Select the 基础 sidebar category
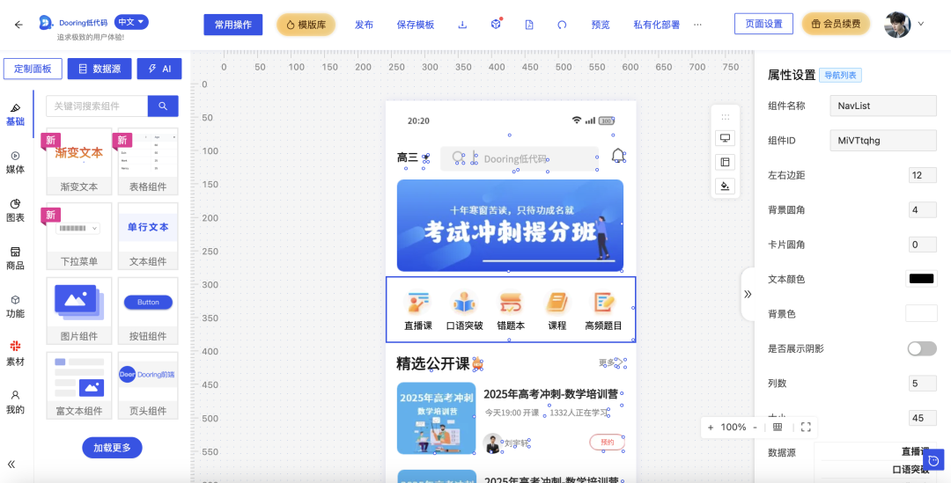Image resolution: width=951 pixels, height=483 pixels. [x=15, y=114]
